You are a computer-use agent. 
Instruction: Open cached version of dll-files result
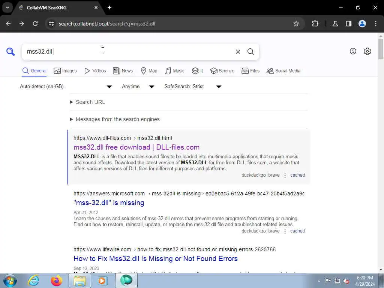(297, 175)
